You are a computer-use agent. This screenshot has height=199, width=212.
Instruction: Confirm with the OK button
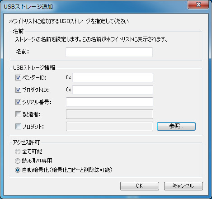pyautogui.click(x=140, y=186)
